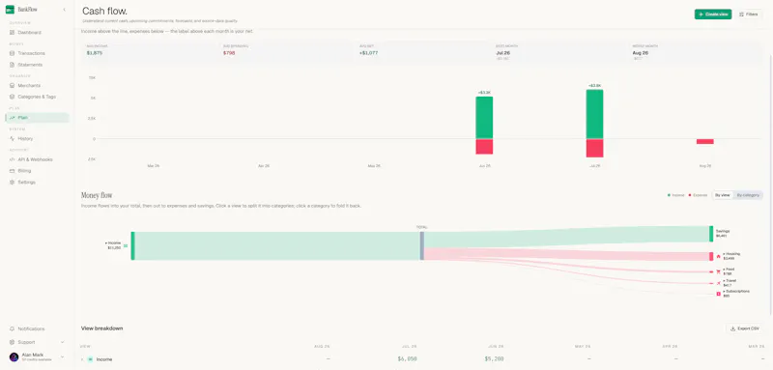Open the History activity icon

pos(13,138)
